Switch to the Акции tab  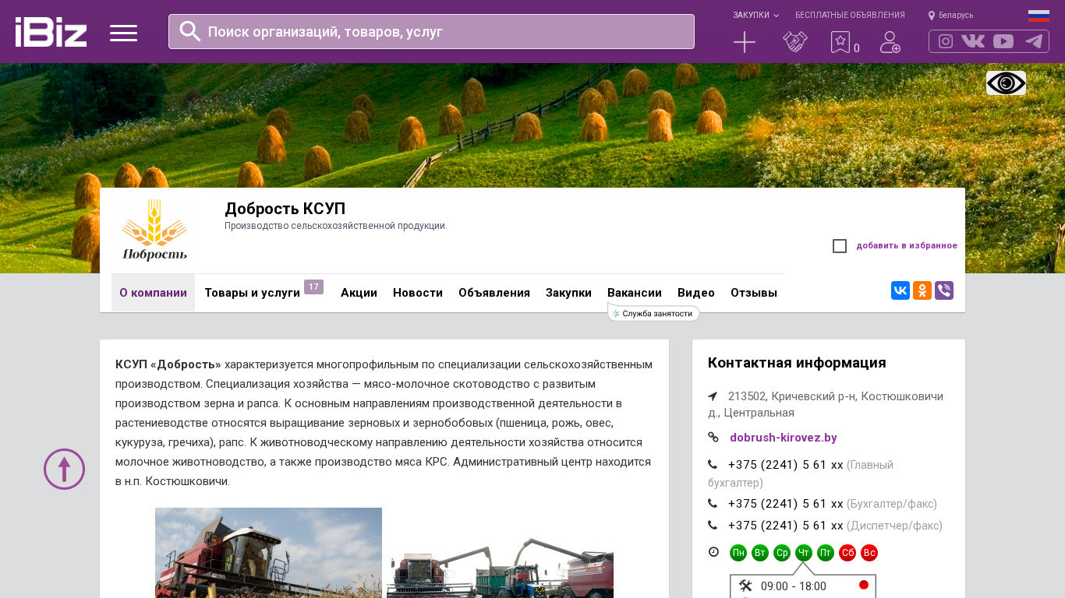click(359, 293)
